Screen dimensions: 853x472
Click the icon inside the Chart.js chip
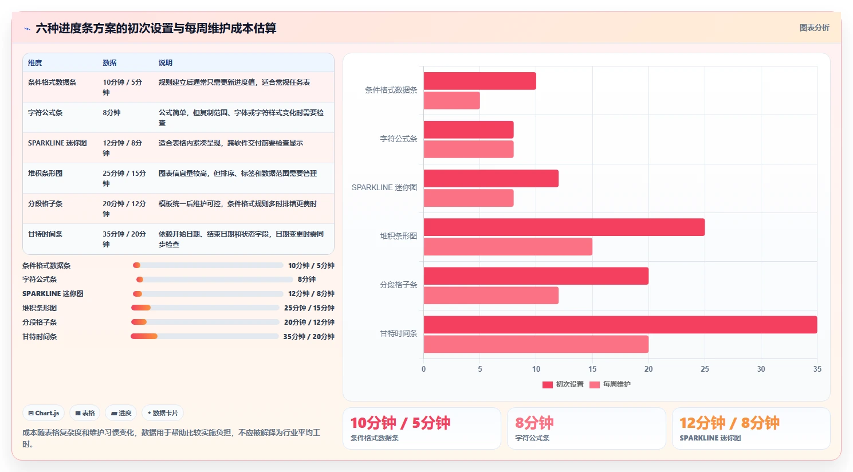[x=31, y=413]
